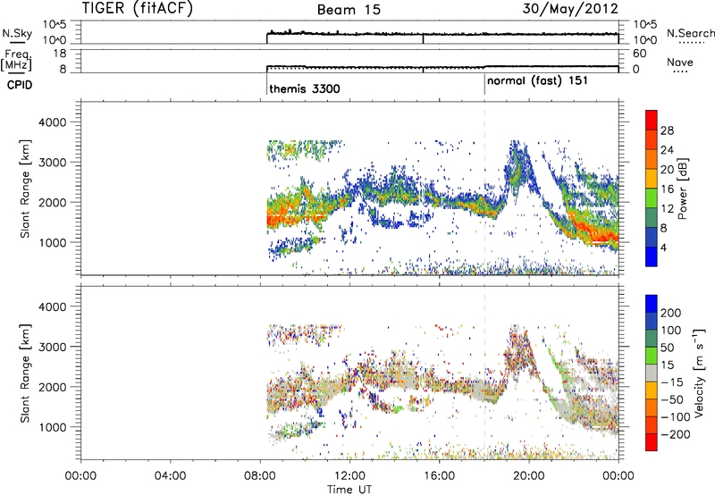Click the "TIGER (fitACF)" plot title

pyautogui.click(x=138, y=8)
